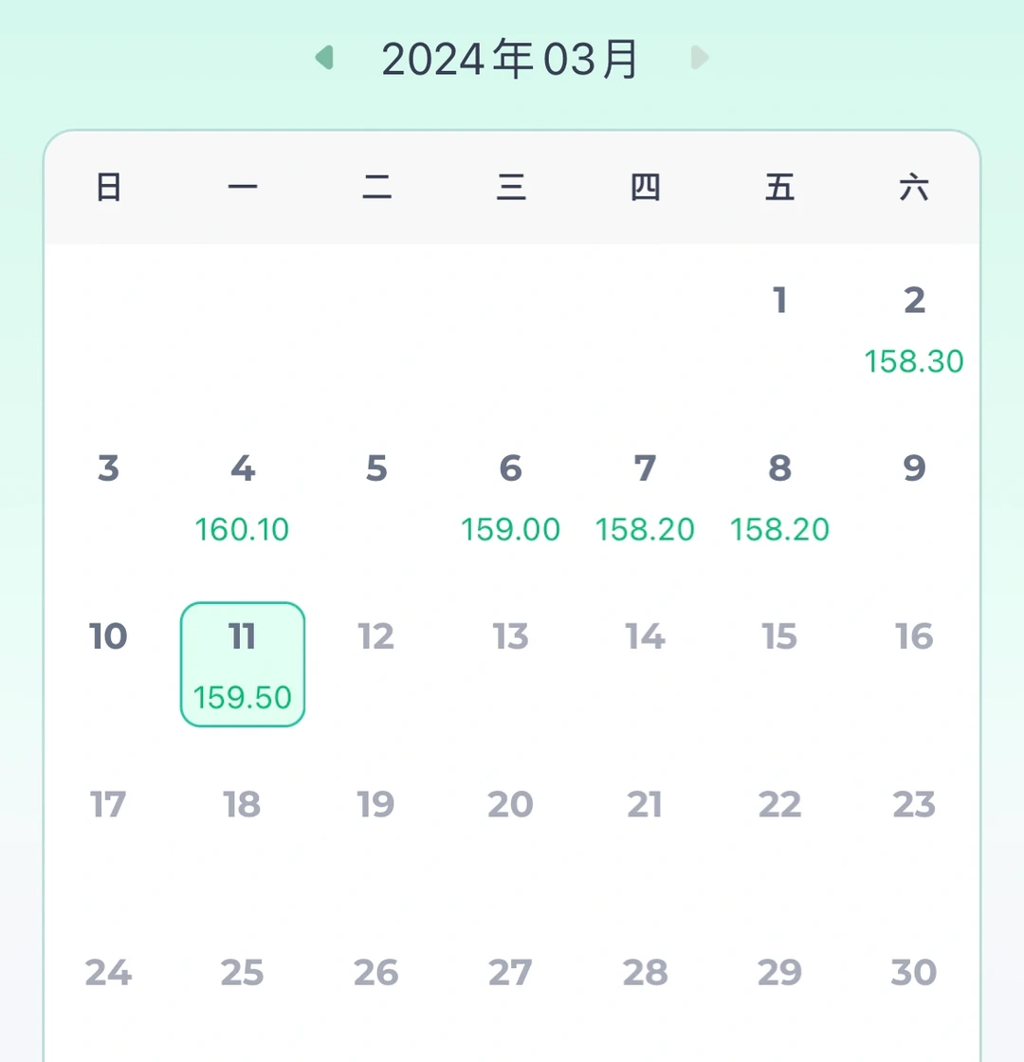The height and width of the screenshot is (1062, 1024).
Task: Select March 8 showing 158.20
Action: pyautogui.click(x=779, y=498)
